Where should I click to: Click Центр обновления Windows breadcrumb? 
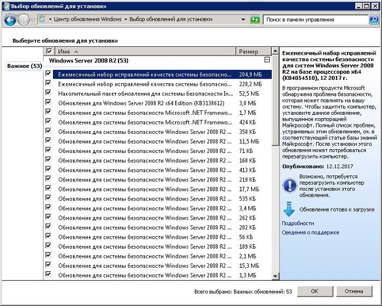pyautogui.click(x=87, y=19)
